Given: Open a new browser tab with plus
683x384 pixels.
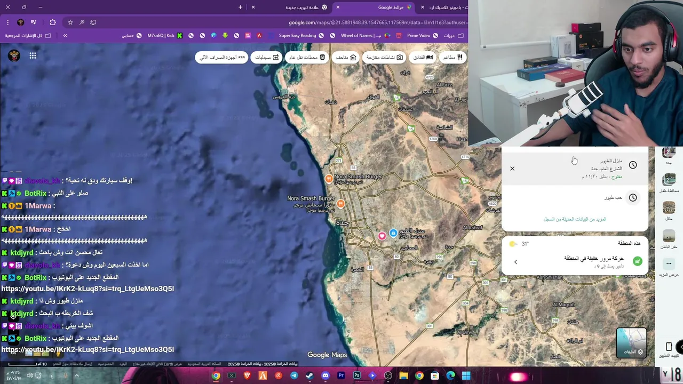Looking at the screenshot, I should pyautogui.click(x=240, y=7).
